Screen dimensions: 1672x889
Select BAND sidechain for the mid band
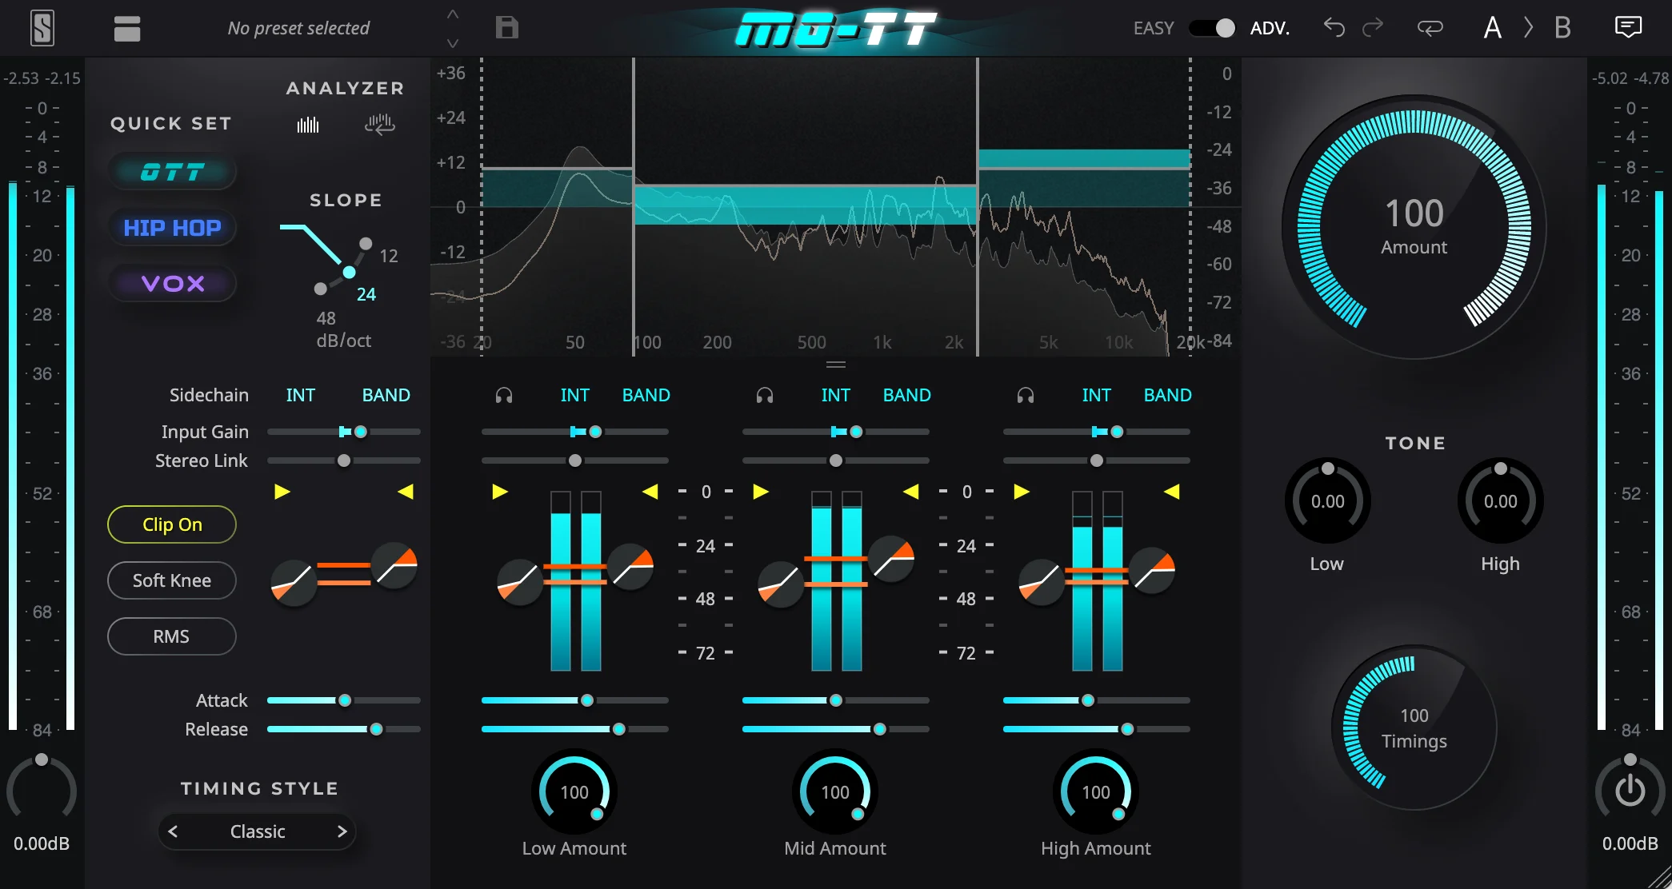pyautogui.click(x=906, y=394)
